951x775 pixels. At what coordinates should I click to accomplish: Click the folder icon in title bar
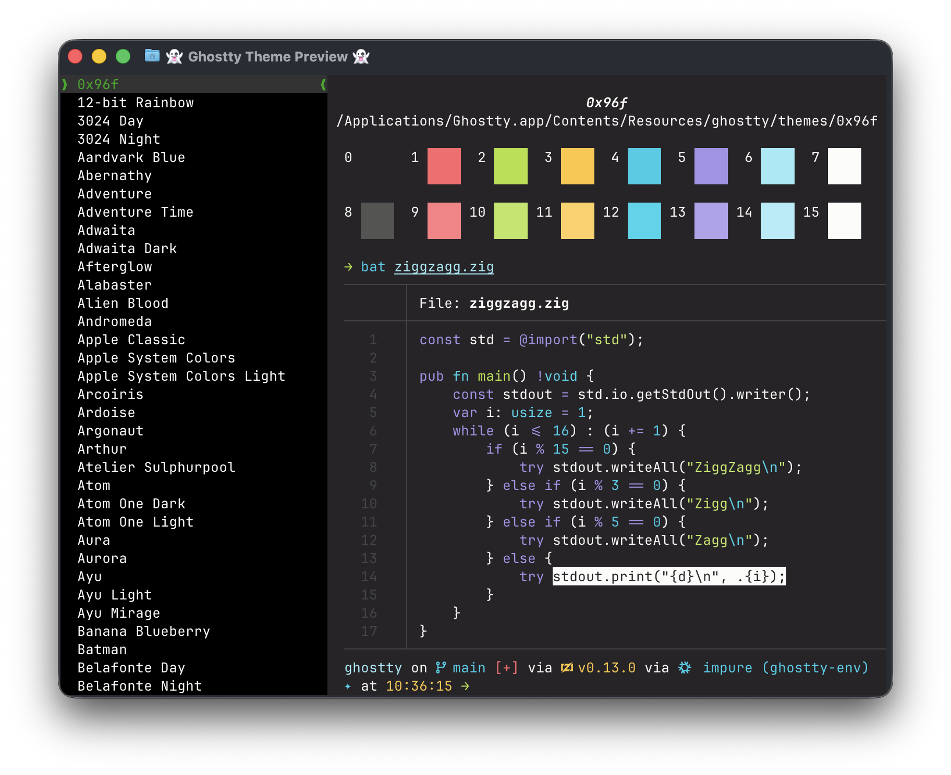point(152,55)
